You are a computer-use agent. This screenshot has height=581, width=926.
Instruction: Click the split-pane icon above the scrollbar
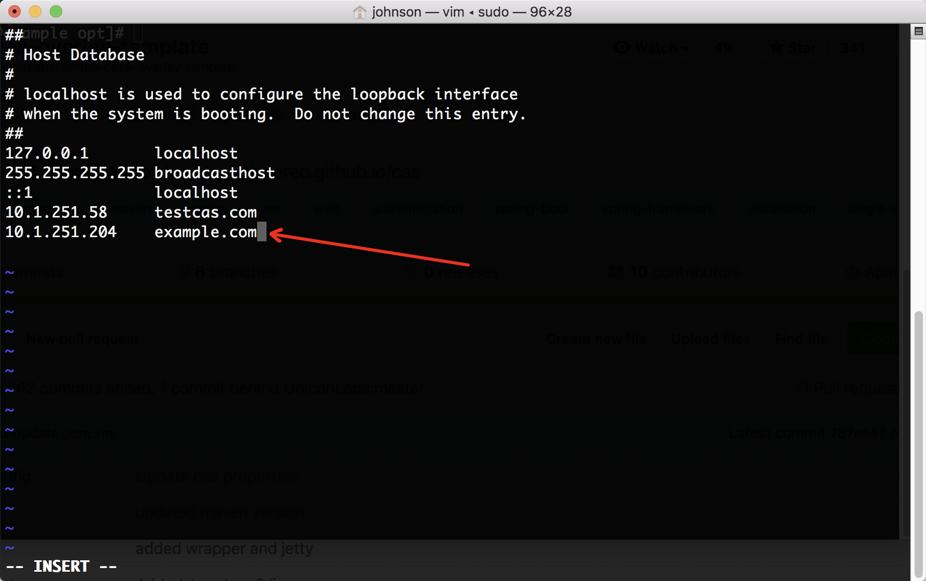(918, 32)
